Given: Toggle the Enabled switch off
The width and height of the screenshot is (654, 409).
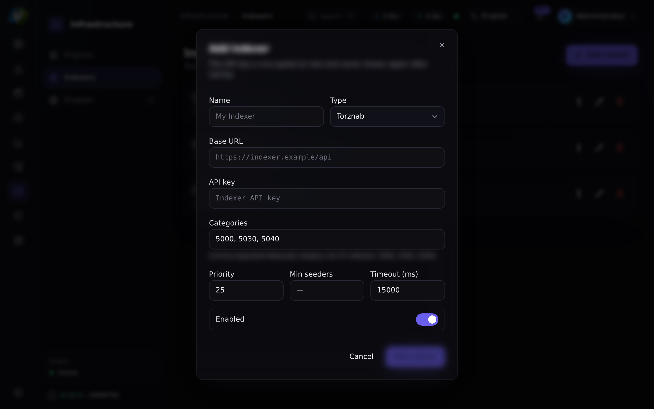Looking at the screenshot, I should pos(427,320).
